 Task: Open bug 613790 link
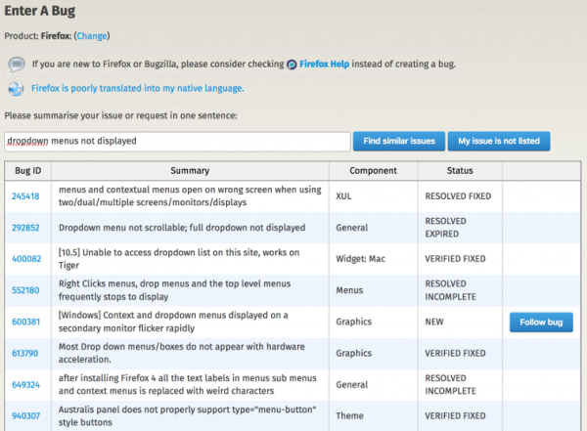pos(25,353)
